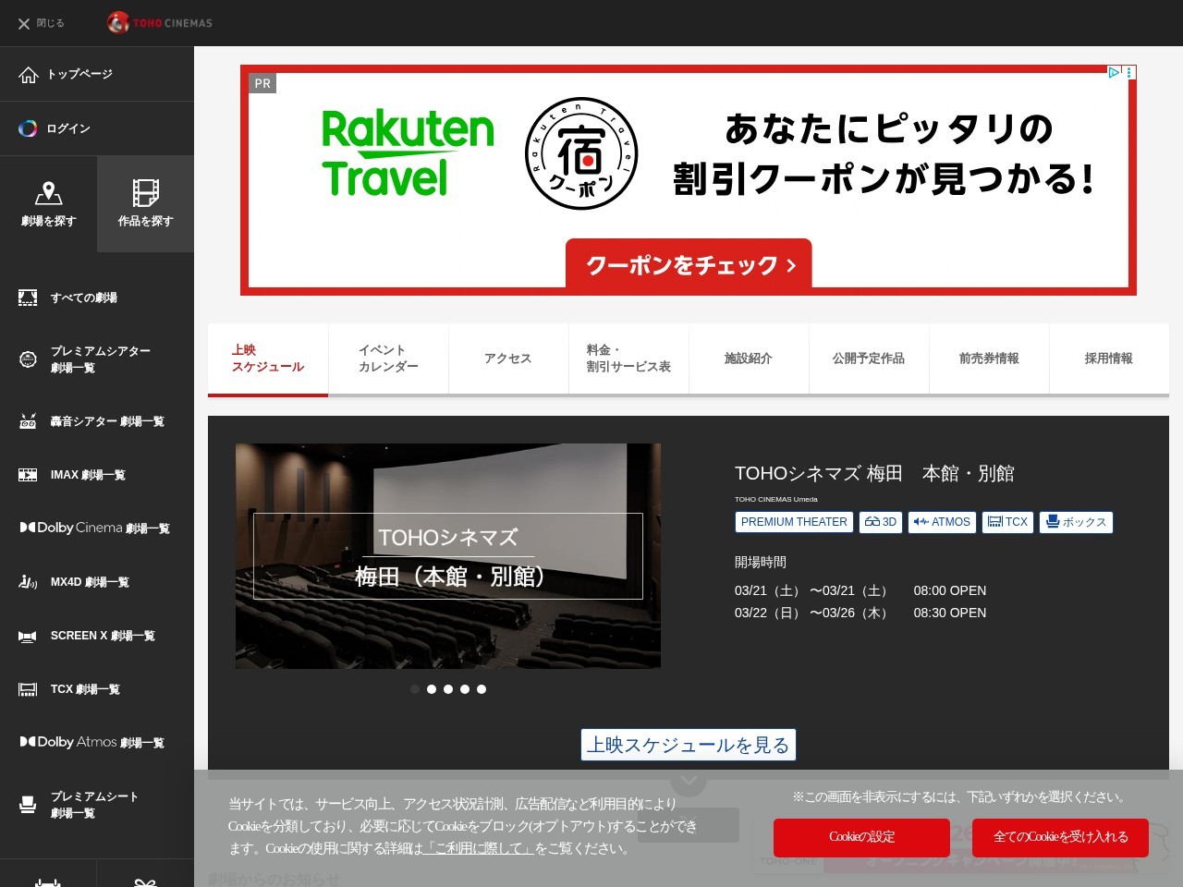Viewport: 1183px width, 887px height.
Task: Click 上映スケジュールを見る button
Action: pyautogui.click(x=688, y=745)
